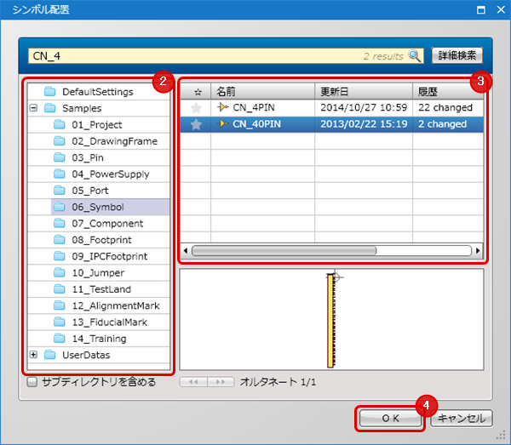Click results list scroll left arrow

click(x=186, y=251)
